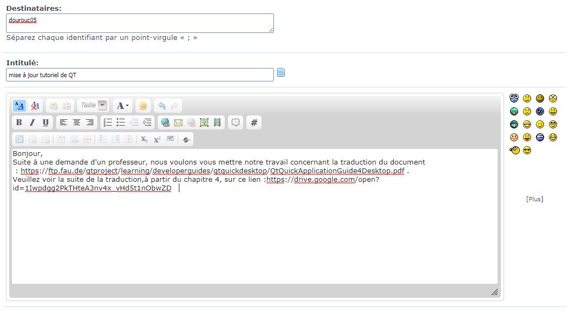Insert a quote with speech bubble icon

[x=236, y=122]
